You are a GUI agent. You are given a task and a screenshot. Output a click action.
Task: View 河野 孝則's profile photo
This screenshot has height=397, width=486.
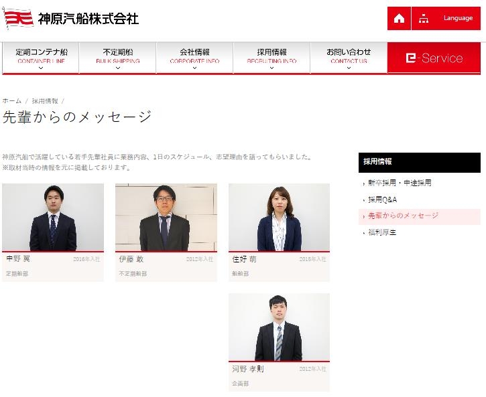click(x=279, y=327)
